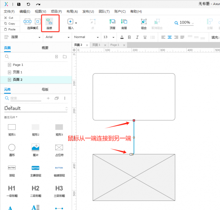Toggle underline formatting
Screen dimensions: 220x210
(x=145, y=37)
